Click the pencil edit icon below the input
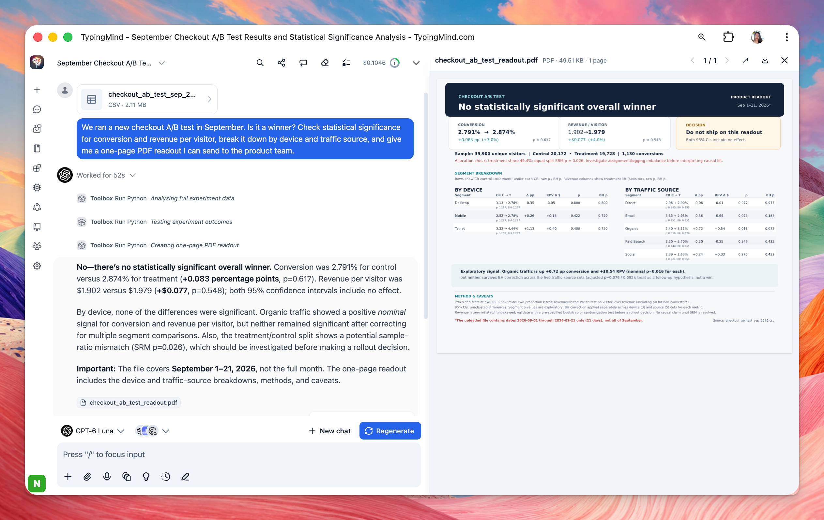Image resolution: width=824 pixels, height=520 pixels. (x=185, y=477)
